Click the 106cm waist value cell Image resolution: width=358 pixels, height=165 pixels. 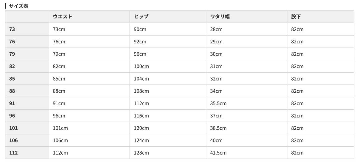61,140
